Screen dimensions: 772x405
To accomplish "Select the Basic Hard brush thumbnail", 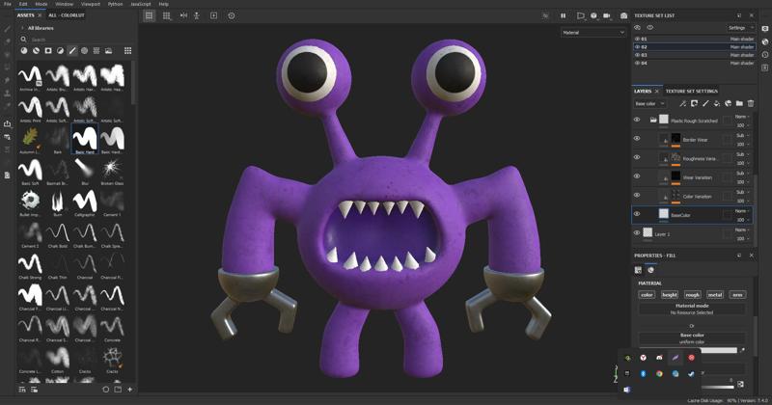I will [x=85, y=138].
